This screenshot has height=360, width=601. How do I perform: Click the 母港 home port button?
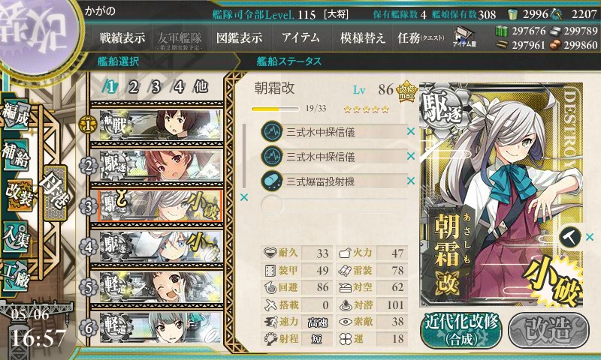click(x=56, y=192)
